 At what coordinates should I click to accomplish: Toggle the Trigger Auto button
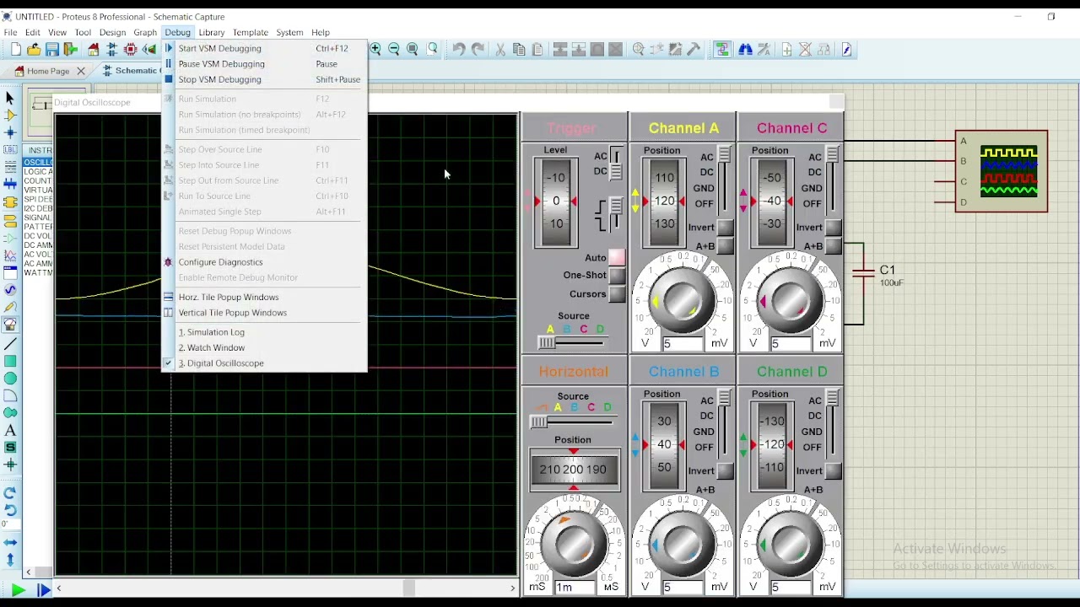[617, 258]
